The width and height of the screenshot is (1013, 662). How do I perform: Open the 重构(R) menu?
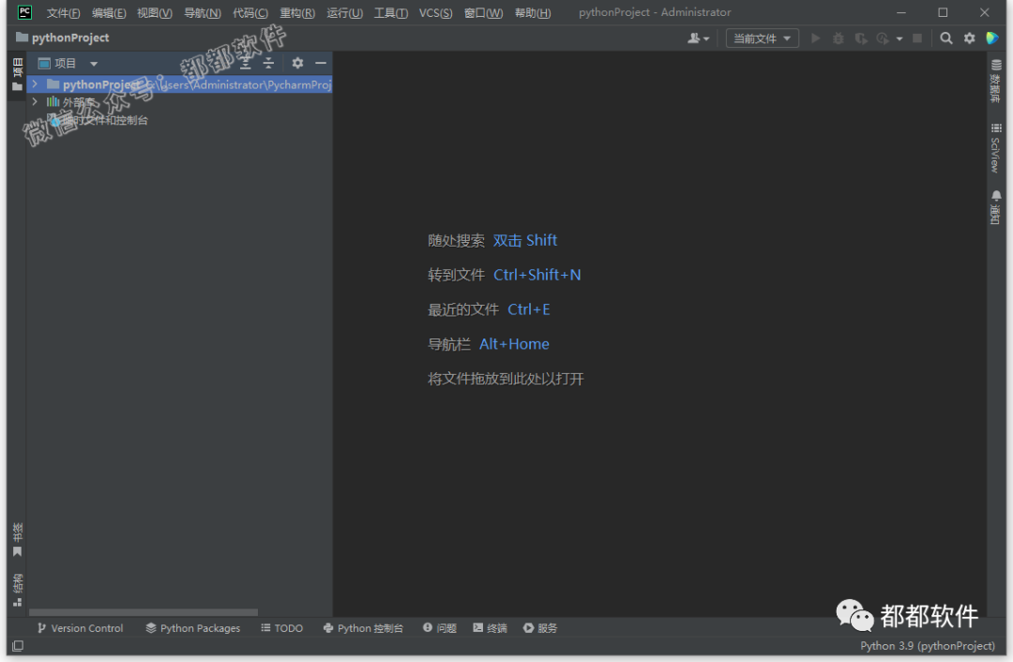[x=297, y=13]
